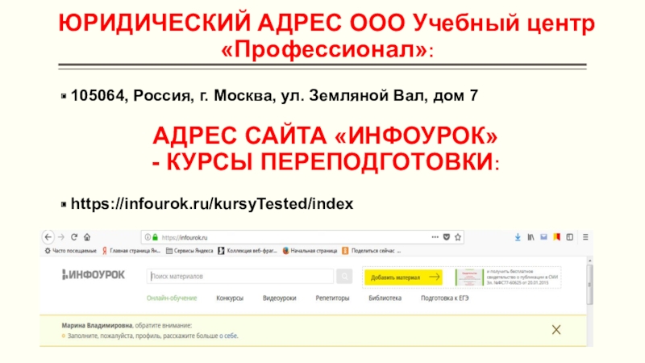This screenshot has height=363, width=645.
Task: Click the Pocket save icon in address bar
Action: pos(447,237)
